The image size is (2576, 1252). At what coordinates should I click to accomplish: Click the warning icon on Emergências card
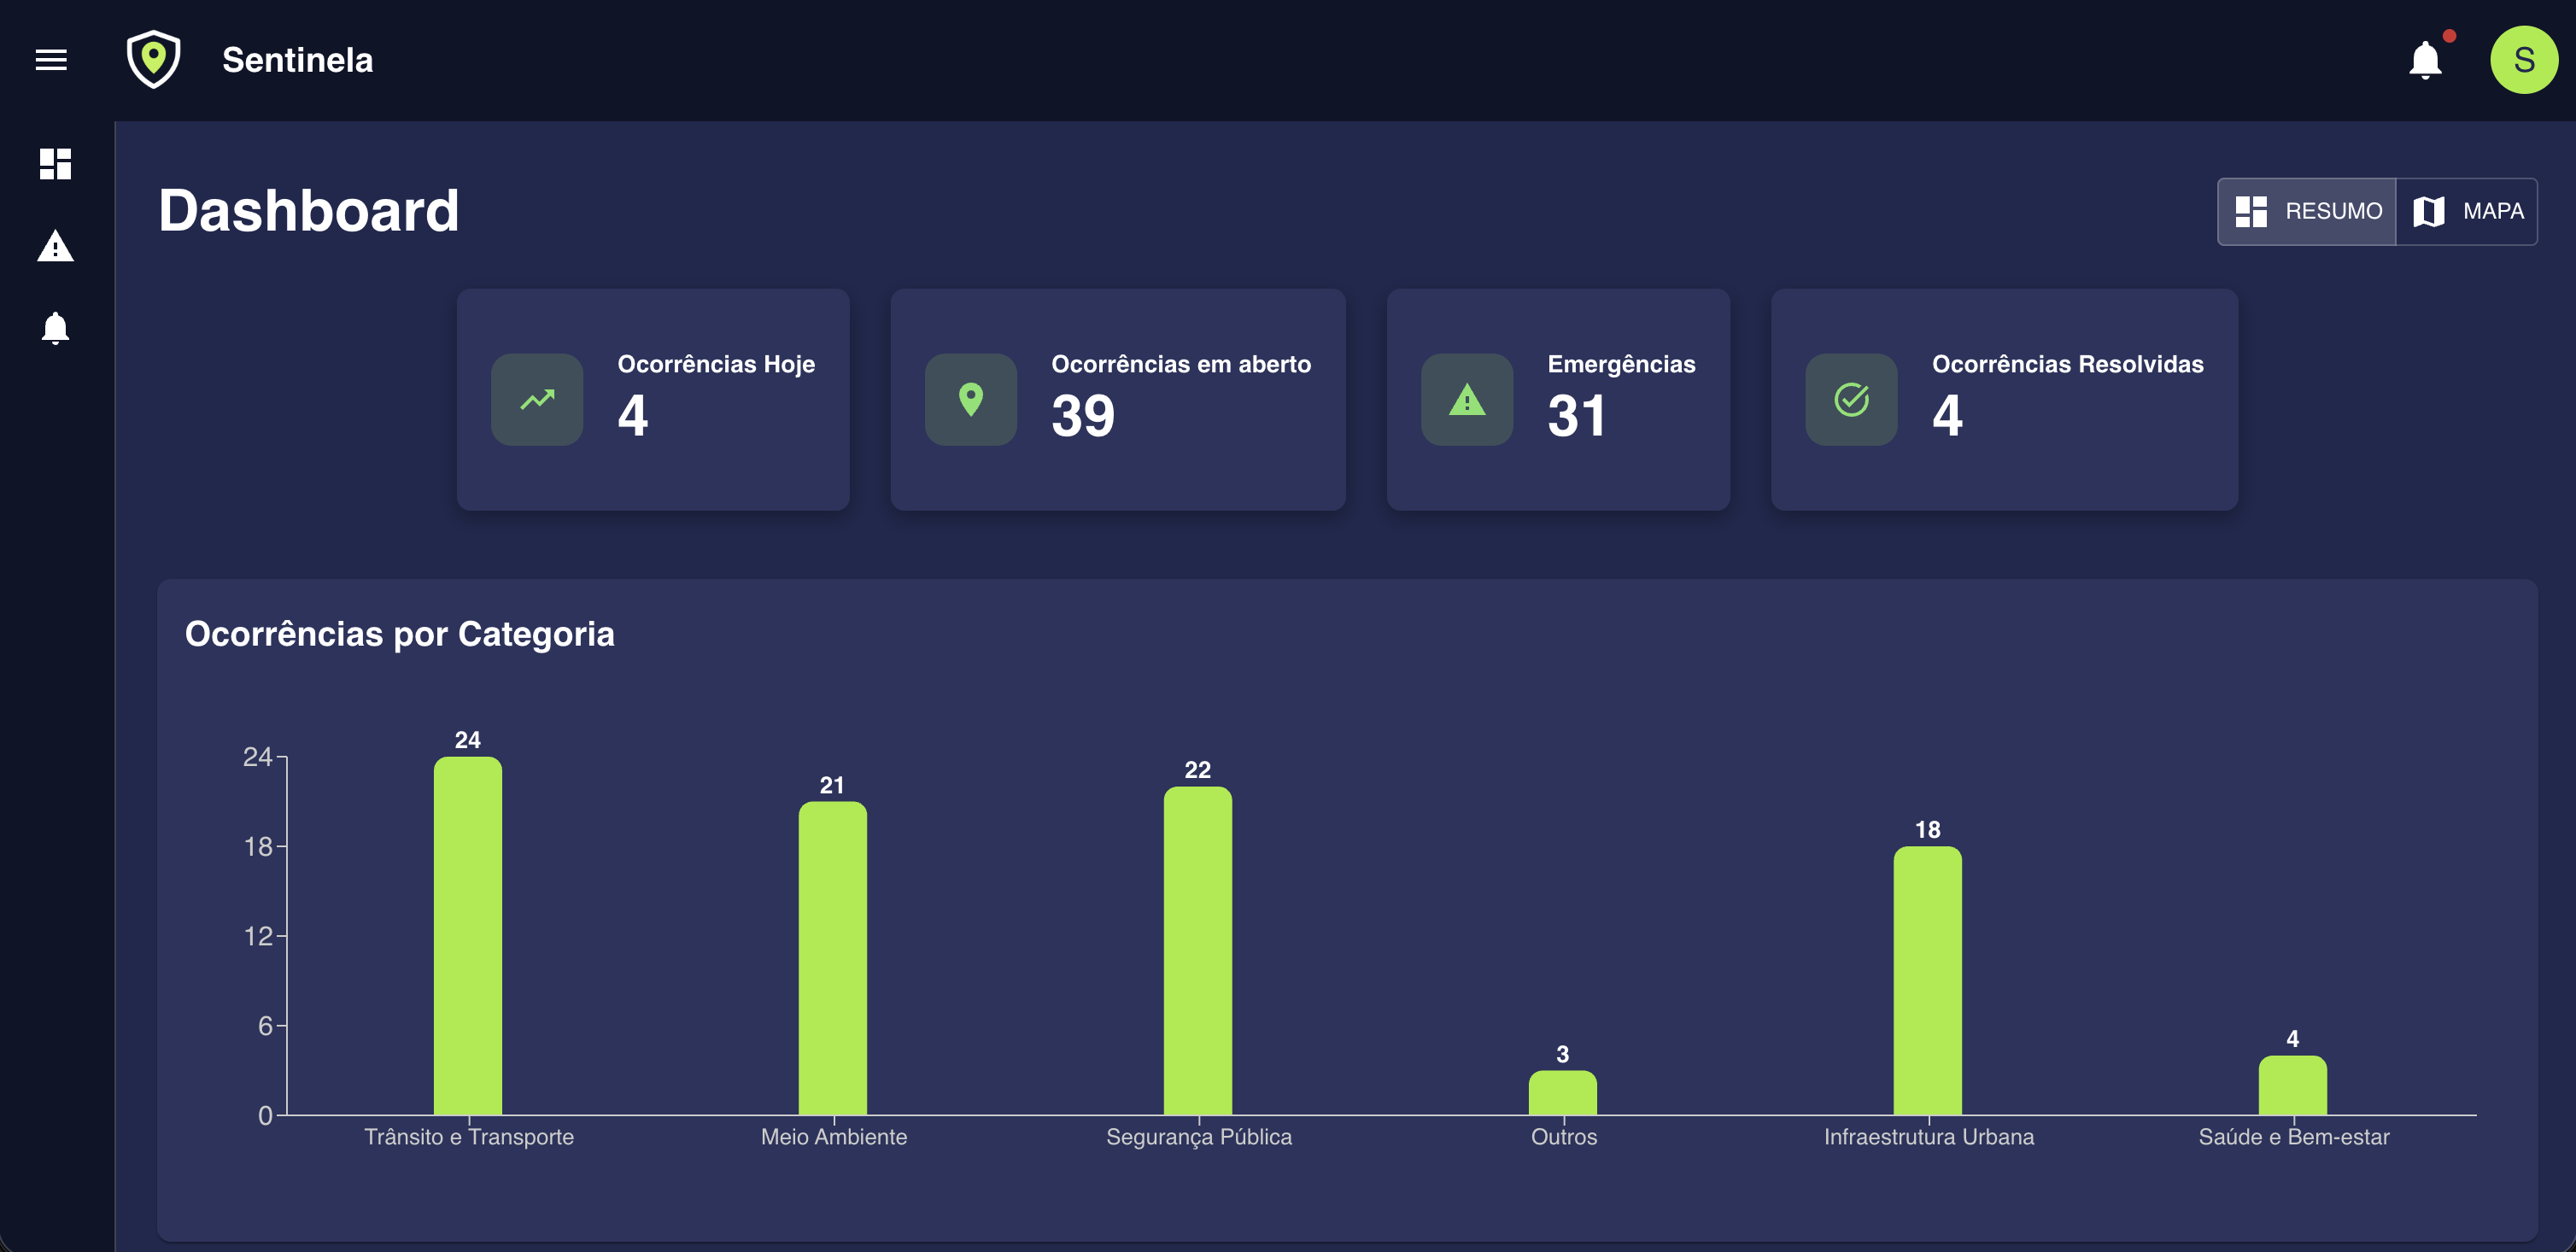[x=1467, y=400]
